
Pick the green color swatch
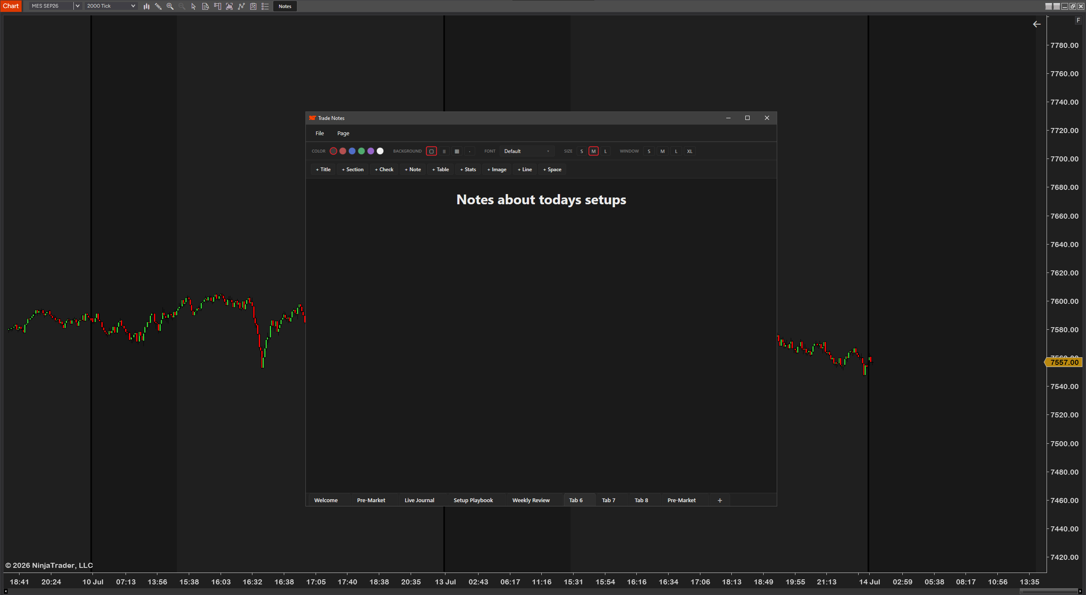[361, 151]
